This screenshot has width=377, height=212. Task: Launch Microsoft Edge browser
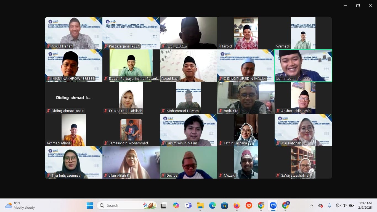[x=212, y=205]
